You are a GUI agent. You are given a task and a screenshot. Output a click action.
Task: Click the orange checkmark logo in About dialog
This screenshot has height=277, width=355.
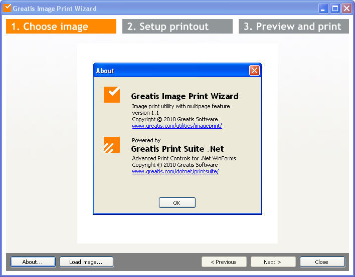112,95
